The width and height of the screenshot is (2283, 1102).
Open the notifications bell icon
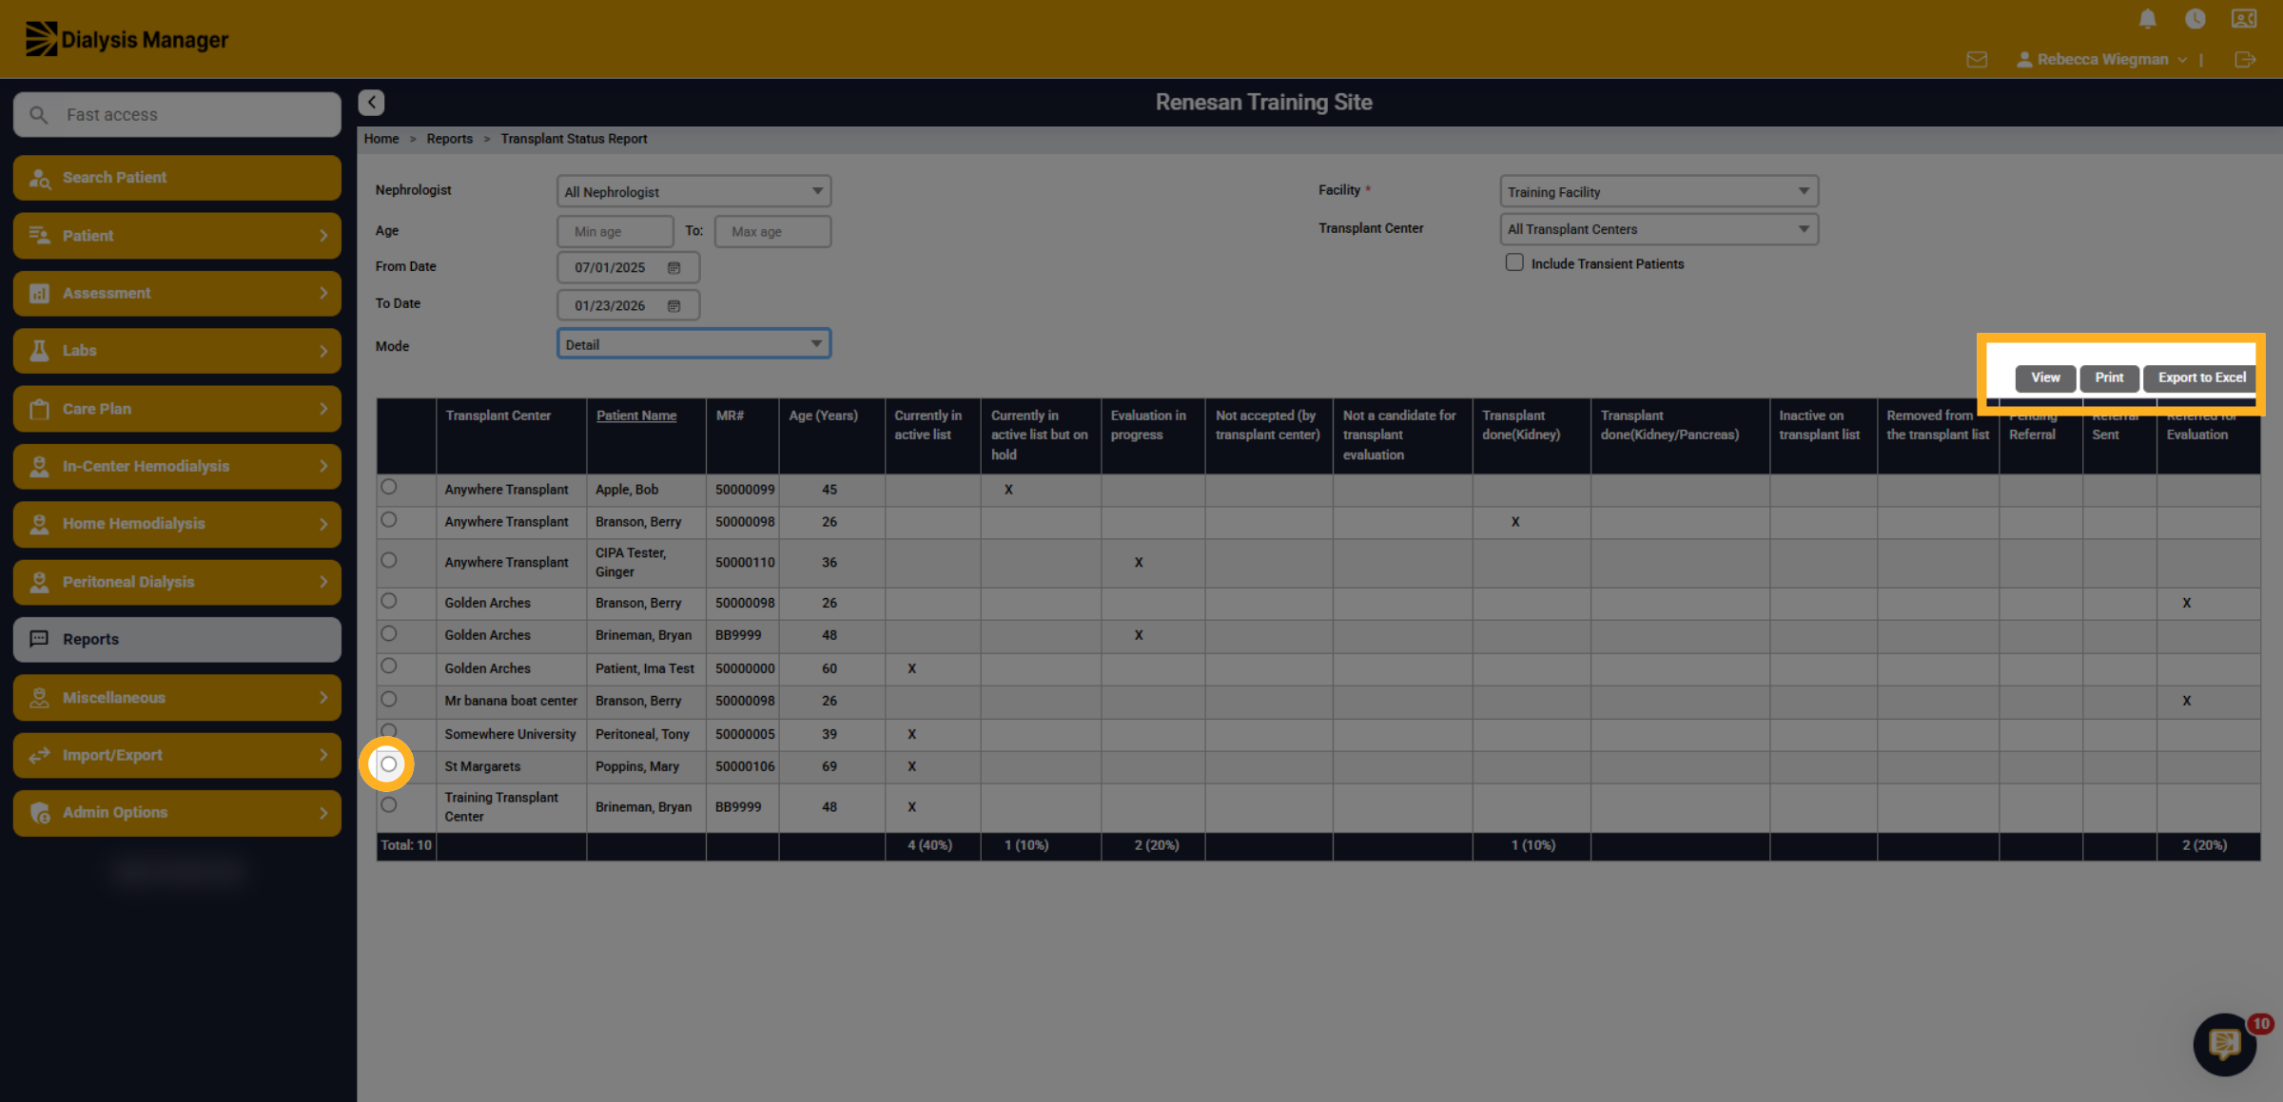click(x=2147, y=19)
